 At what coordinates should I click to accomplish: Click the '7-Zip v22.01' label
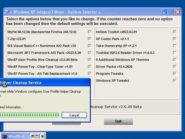16,39
